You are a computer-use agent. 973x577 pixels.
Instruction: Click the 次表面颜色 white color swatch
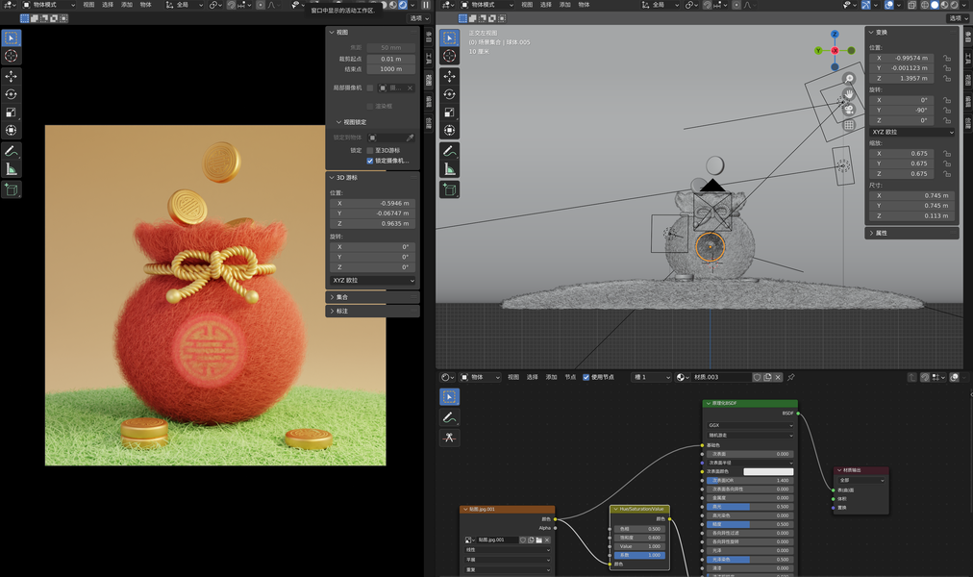(768, 472)
